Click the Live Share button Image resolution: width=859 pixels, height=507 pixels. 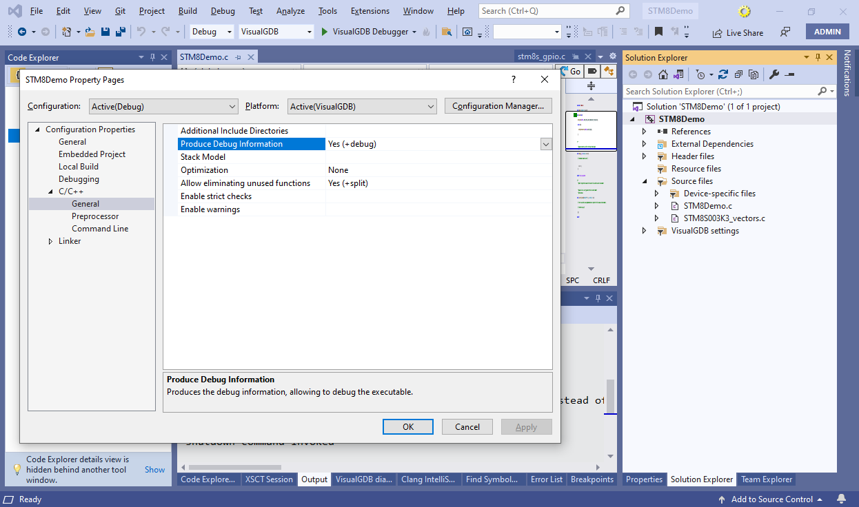pos(738,32)
